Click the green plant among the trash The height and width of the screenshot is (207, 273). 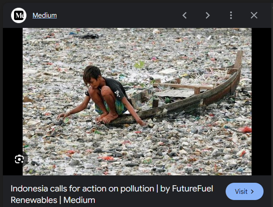pos(140,64)
